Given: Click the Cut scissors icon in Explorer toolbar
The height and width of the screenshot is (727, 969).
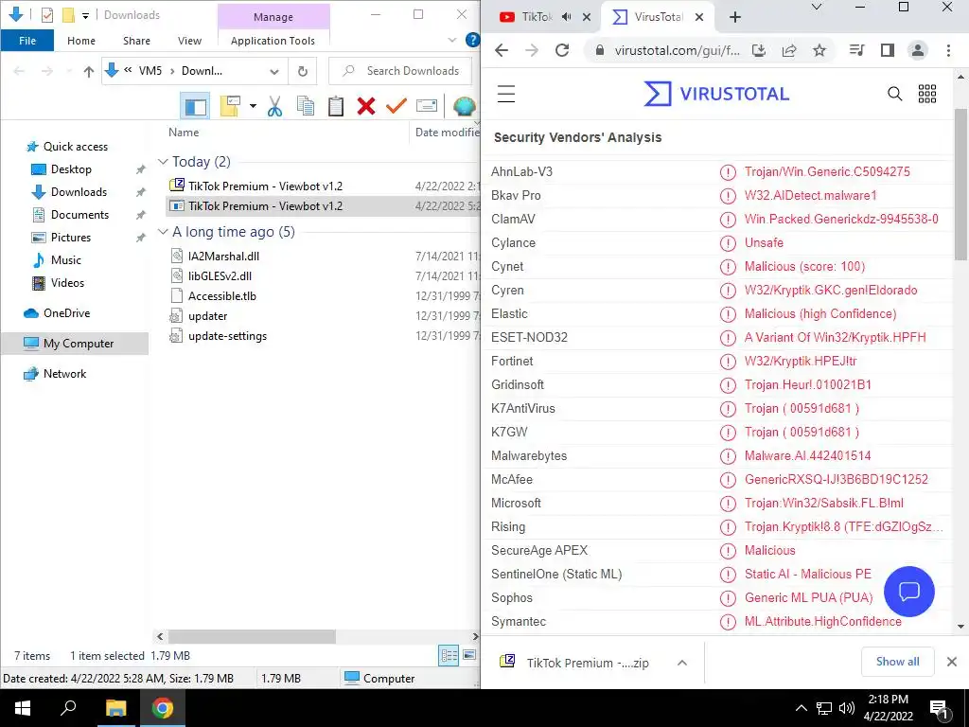Looking at the screenshot, I should [x=274, y=106].
